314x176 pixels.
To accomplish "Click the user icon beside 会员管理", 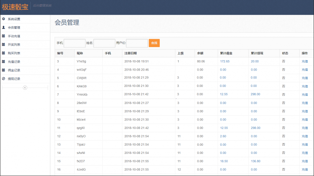I will 4,27.
